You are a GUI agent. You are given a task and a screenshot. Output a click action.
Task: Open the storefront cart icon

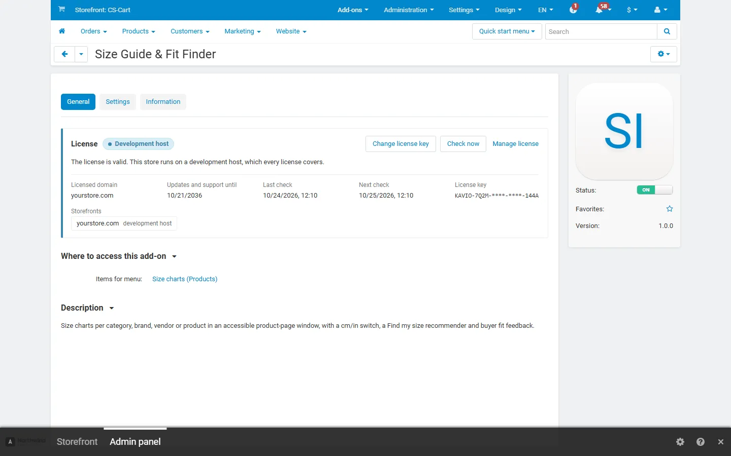coord(61,9)
